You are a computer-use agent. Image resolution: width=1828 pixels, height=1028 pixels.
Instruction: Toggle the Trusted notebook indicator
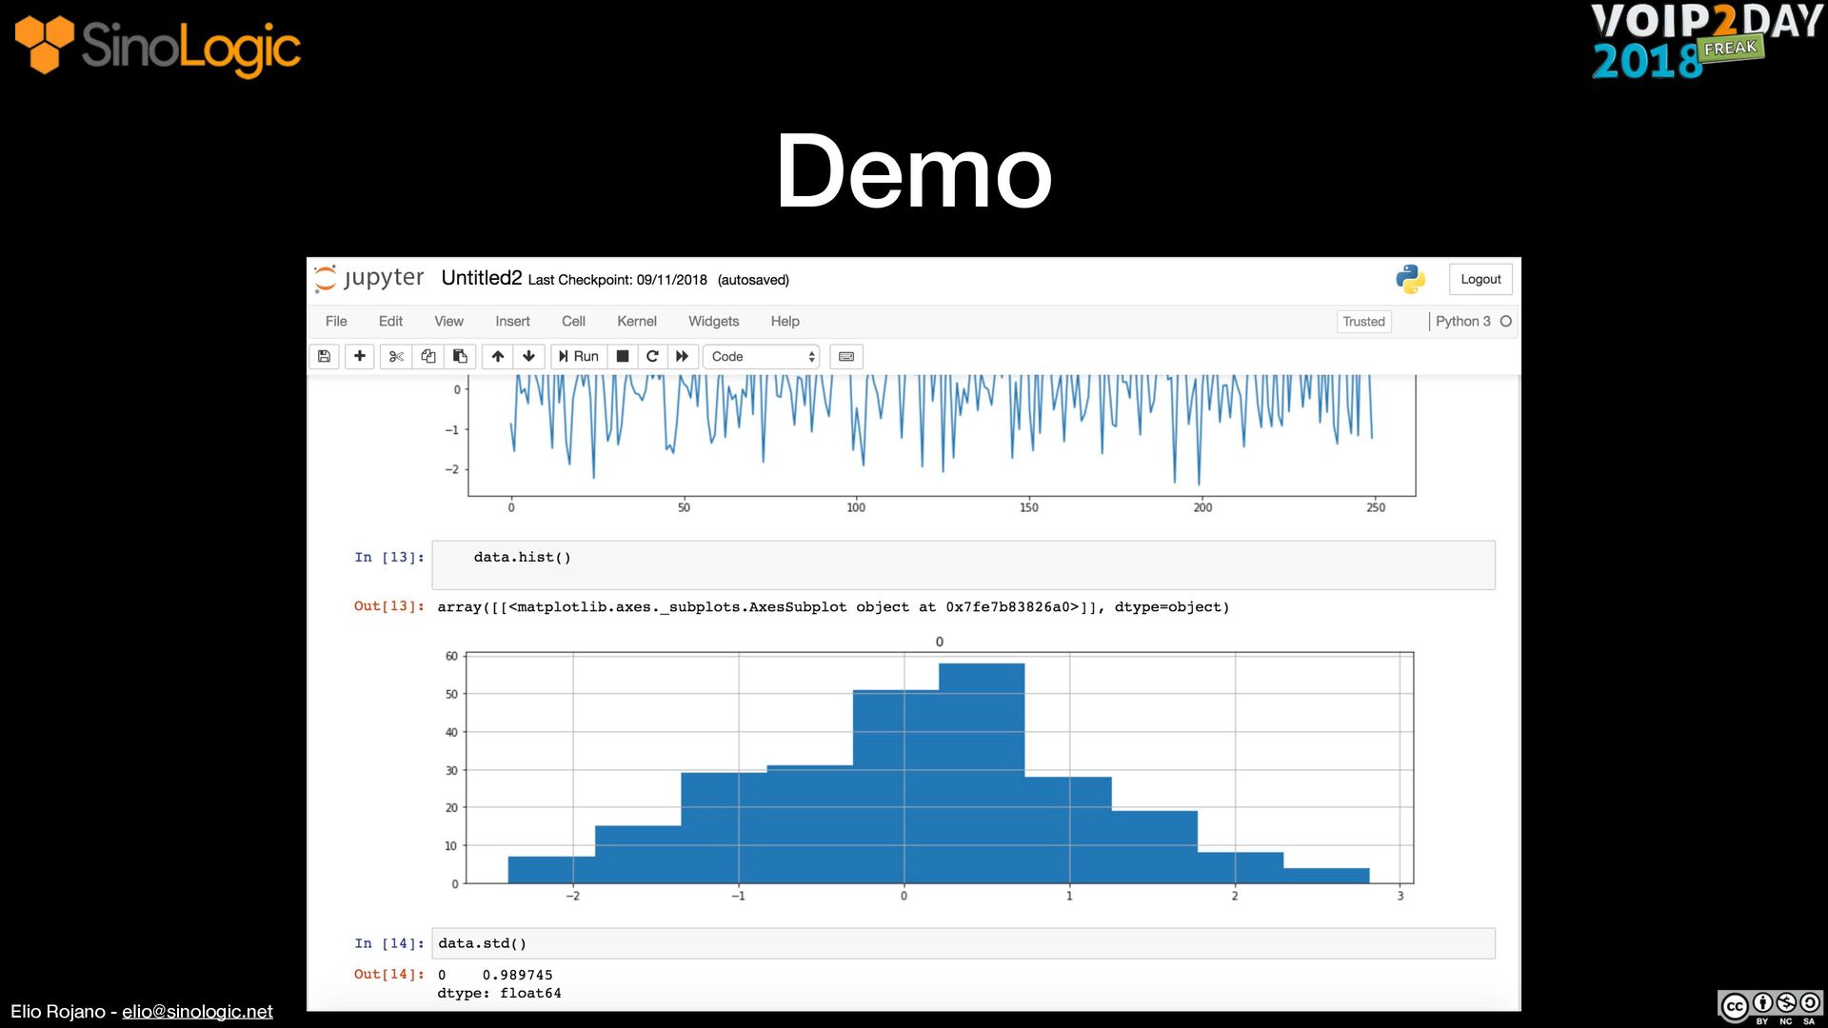point(1363,322)
